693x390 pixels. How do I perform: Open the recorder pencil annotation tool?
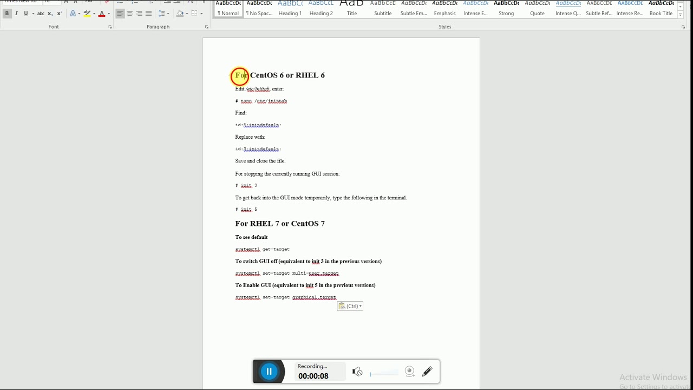428,372
